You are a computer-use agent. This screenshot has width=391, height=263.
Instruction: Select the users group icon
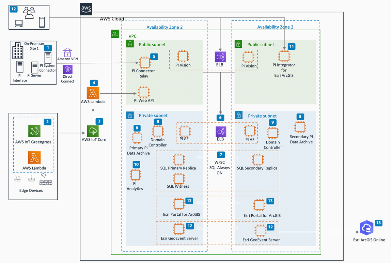click(29, 13)
